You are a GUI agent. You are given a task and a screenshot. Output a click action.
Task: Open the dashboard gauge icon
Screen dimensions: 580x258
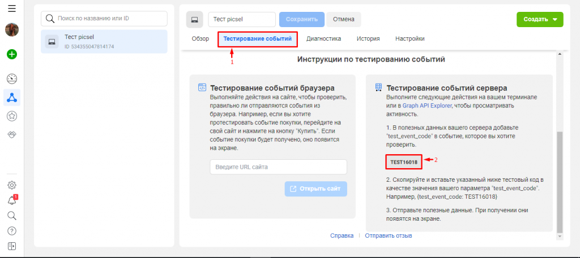(12, 78)
